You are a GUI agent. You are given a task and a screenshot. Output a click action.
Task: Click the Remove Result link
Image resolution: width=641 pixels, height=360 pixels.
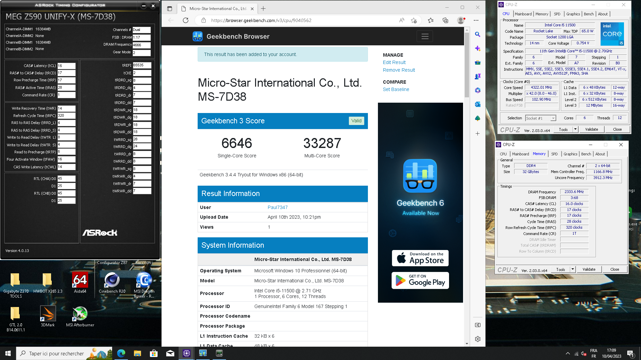pos(399,70)
